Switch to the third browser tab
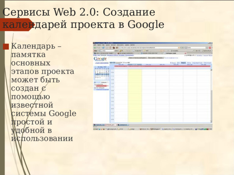 click(152, 53)
